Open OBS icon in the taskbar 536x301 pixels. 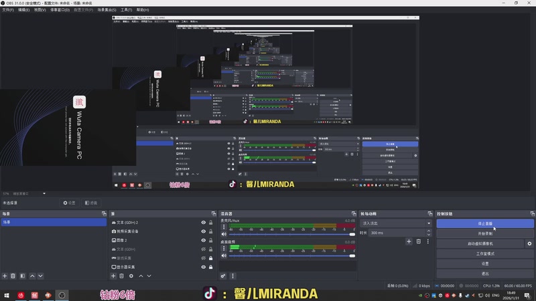click(x=62, y=295)
